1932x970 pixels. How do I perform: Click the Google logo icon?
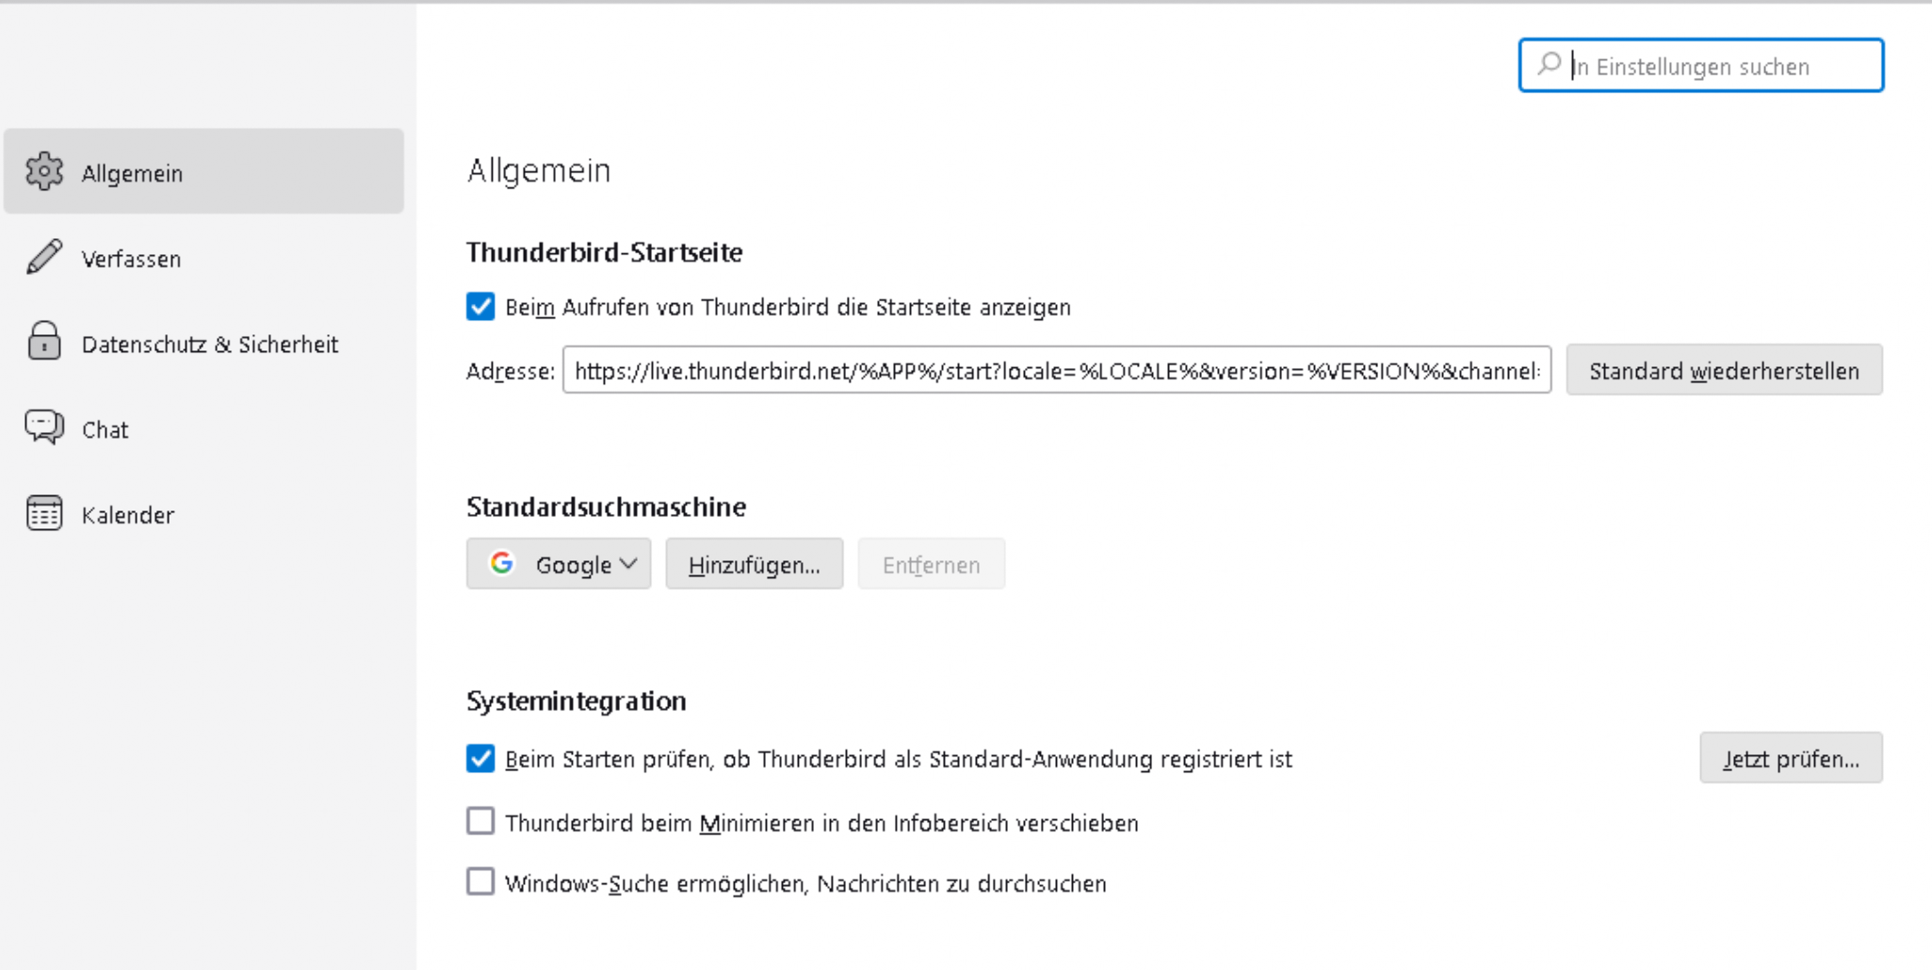[502, 563]
